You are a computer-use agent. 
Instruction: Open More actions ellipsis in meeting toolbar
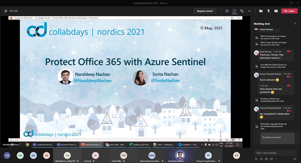coord(250,11)
